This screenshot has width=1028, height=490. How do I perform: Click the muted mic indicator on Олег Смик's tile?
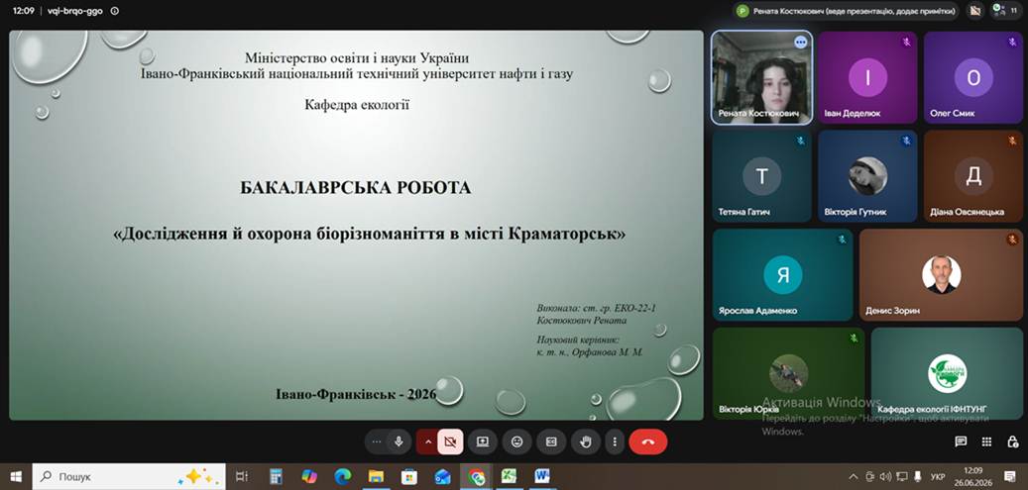pyautogui.click(x=1012, y=42)
